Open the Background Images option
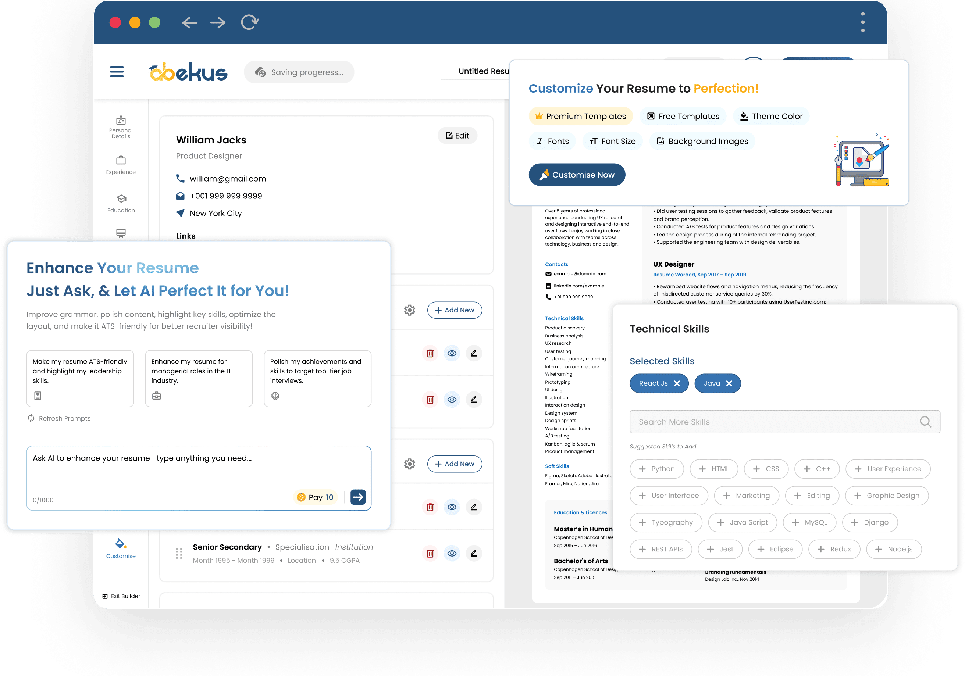Image resolution: width=965 pixels, height=676 pixels. tap(702, 141)
